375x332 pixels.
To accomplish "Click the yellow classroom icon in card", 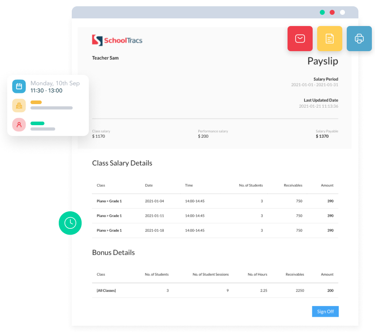I will click(19, 105).
